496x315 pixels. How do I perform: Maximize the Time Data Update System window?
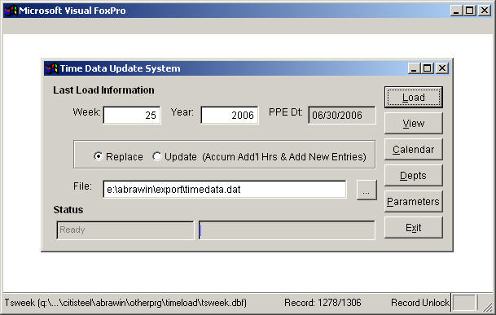(x=427, y=68)
